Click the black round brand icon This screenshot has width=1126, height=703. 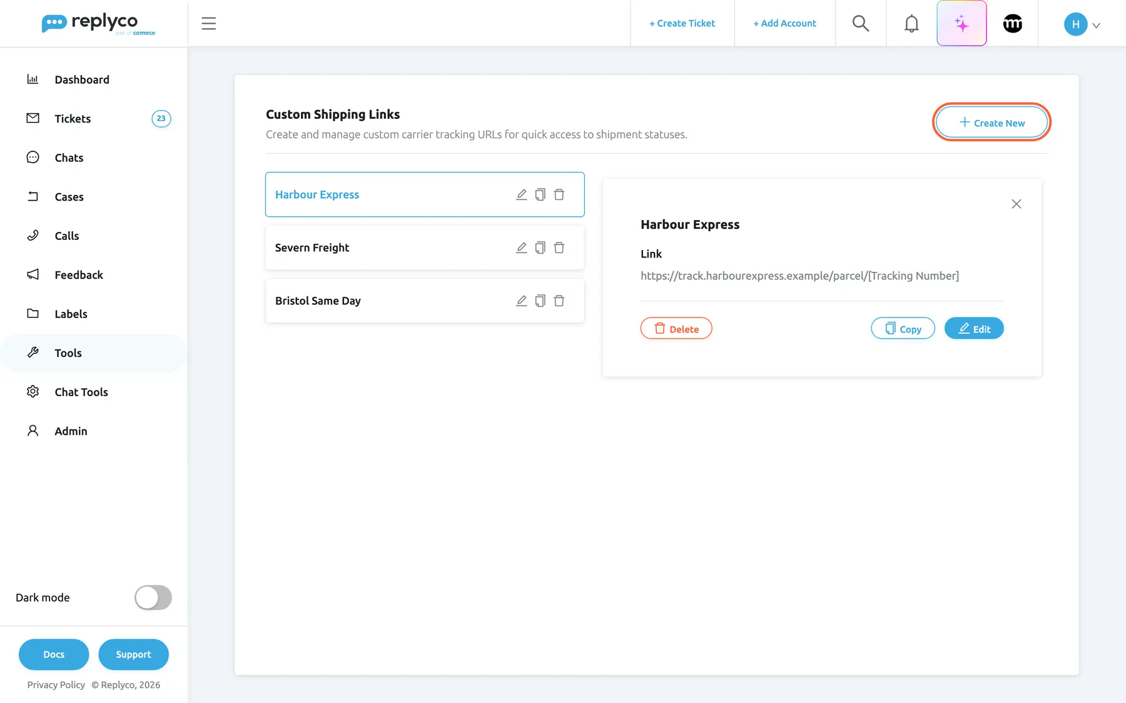(x=1012, y=24)
